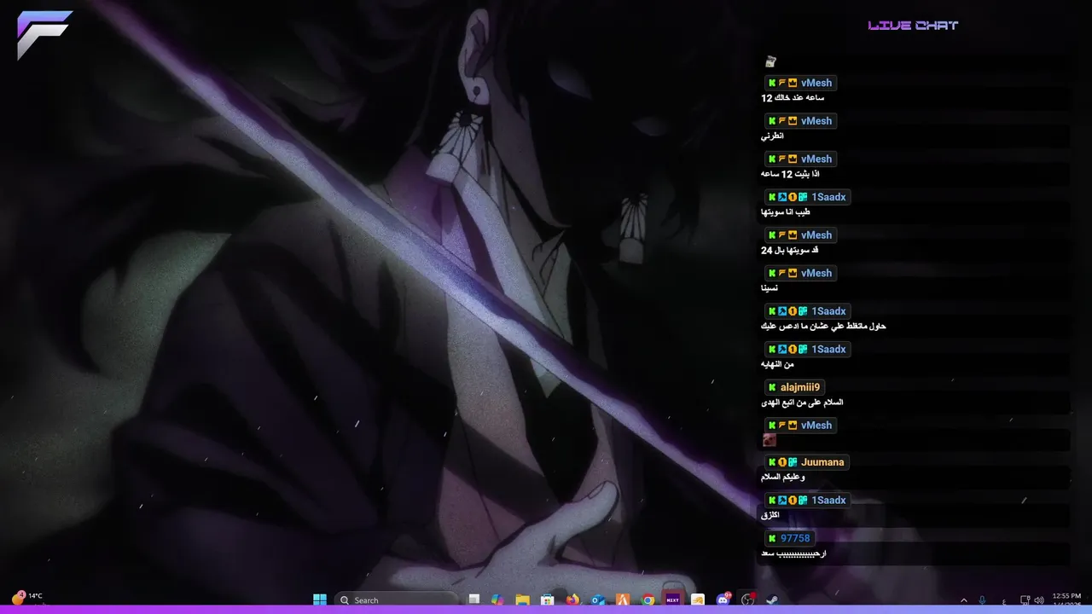
Task: Click the microphone tray icon
Action: 982,600
